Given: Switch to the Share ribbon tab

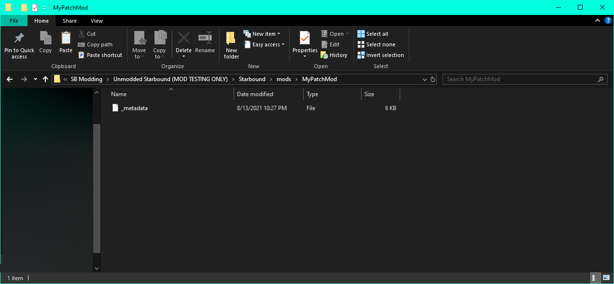Looking at the screenshot, I should (70, 21).
